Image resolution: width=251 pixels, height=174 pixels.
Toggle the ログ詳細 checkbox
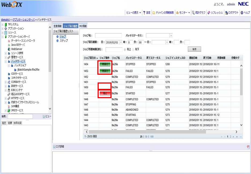[x=54, y=147]
